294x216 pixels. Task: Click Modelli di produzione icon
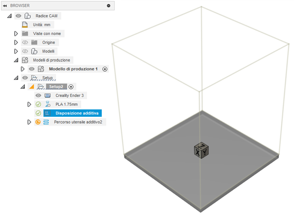pyautogui.click(x=25, y=60)
